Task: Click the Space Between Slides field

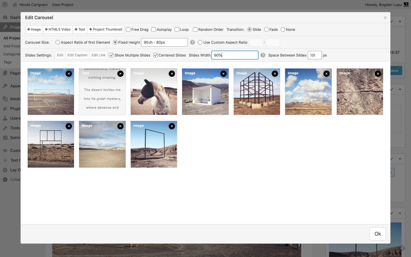Action: click(x=314, y=55)
